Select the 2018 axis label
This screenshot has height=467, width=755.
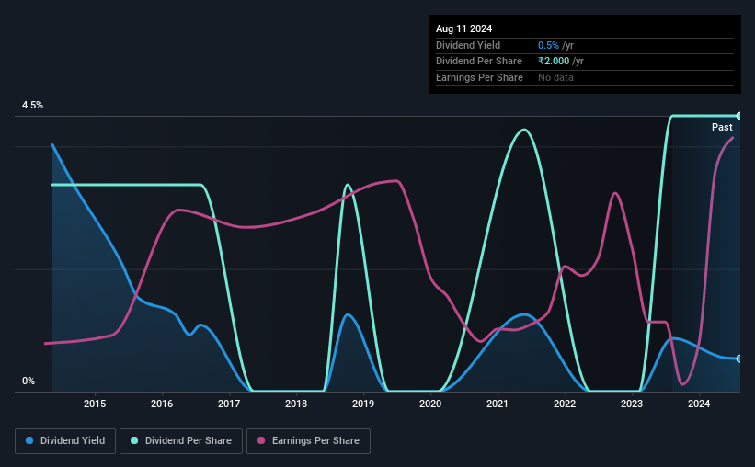pyautogui.click(x=296, y=404)
